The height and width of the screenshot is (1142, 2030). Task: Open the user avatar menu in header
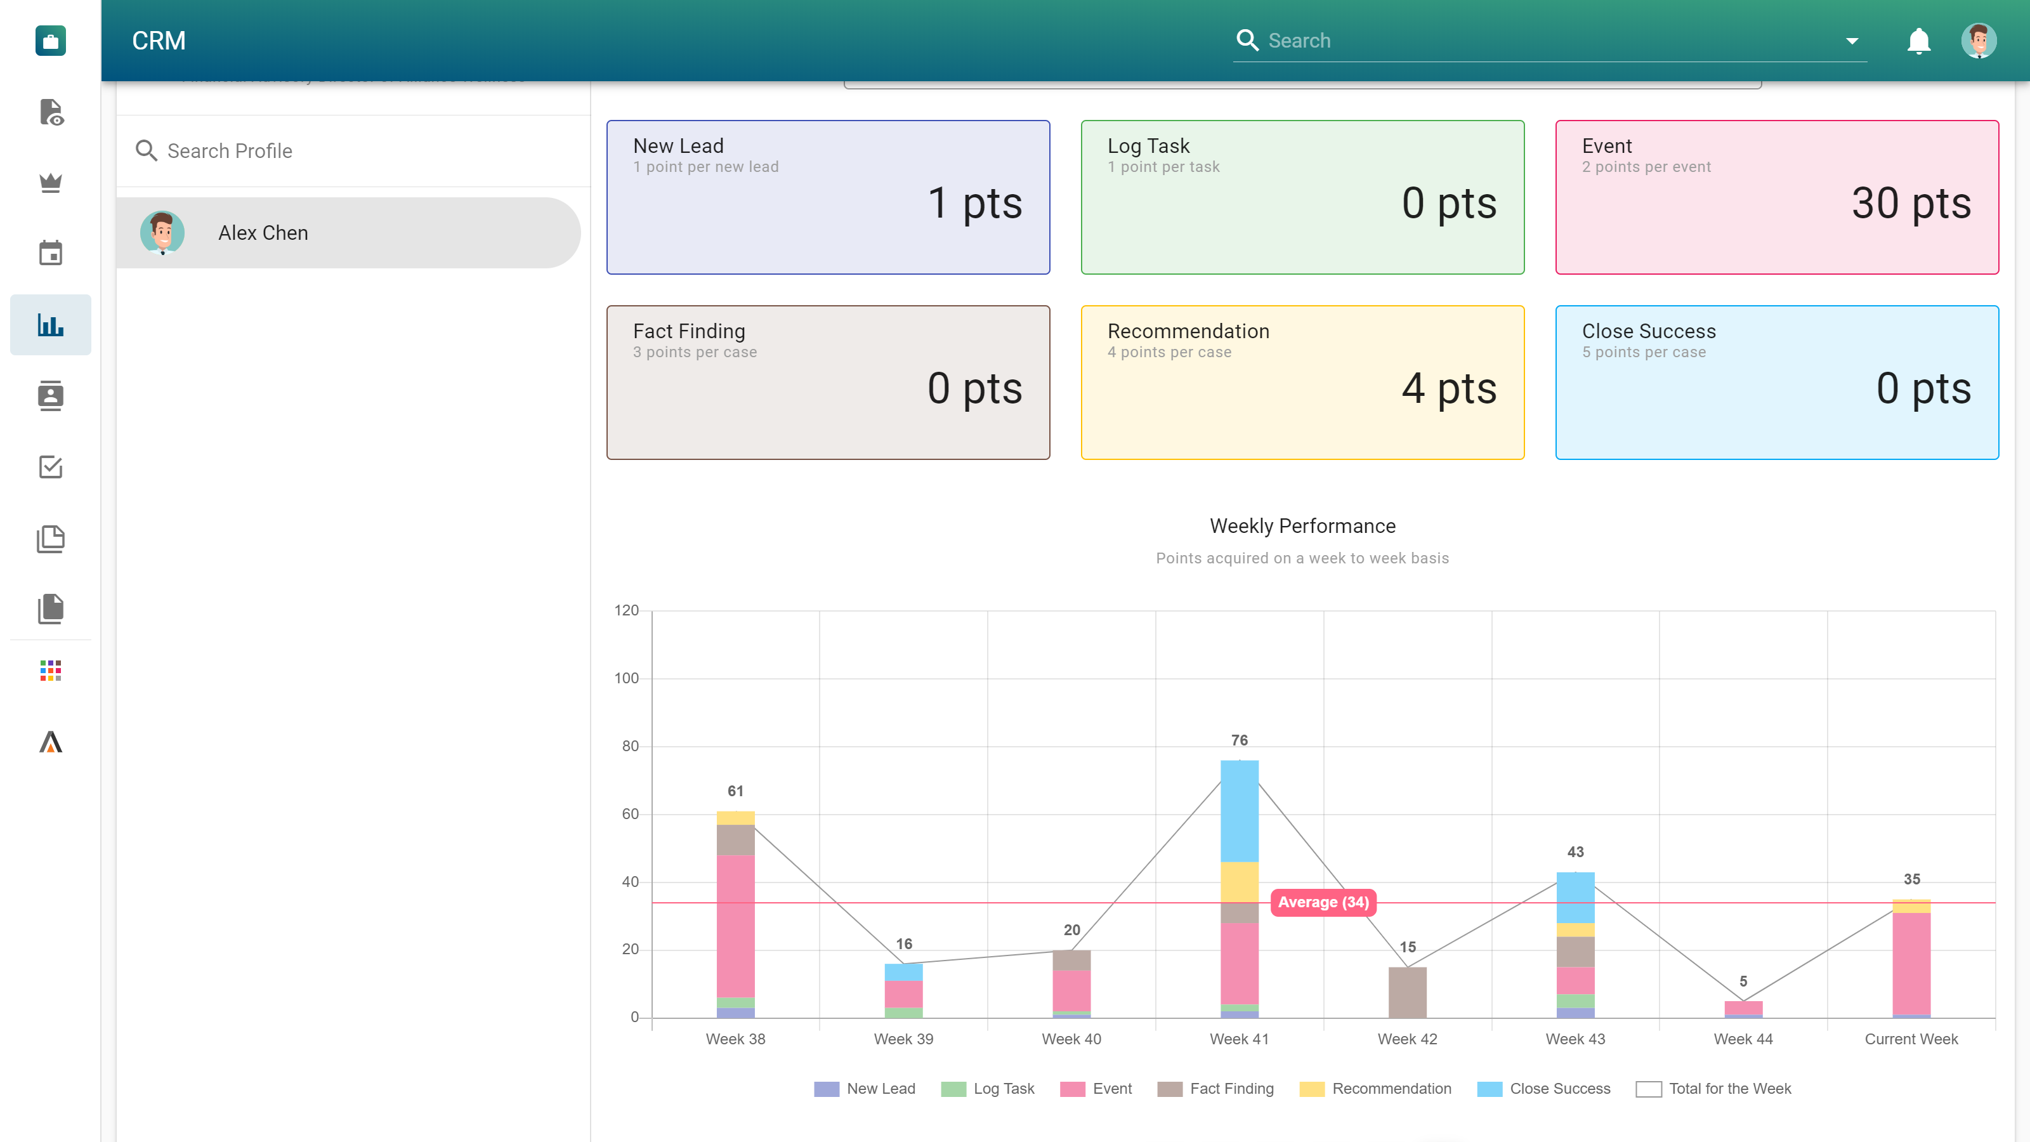pos(1978,41)
